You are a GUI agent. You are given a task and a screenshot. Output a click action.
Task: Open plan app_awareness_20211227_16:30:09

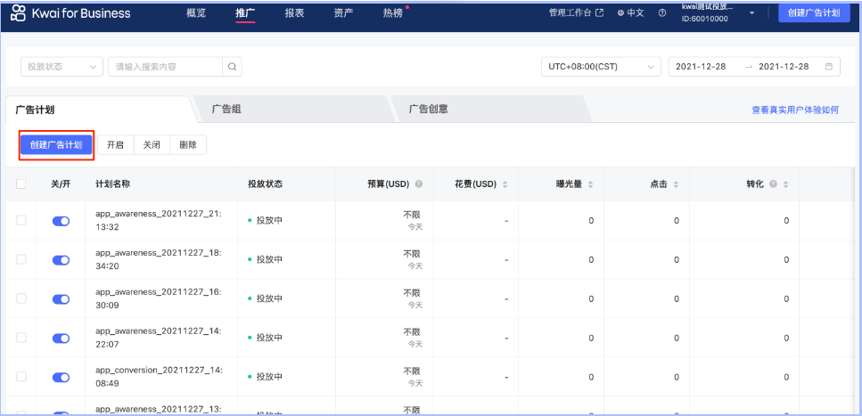click(x=159, y=299)
